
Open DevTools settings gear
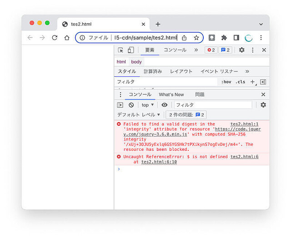[241, 50]
